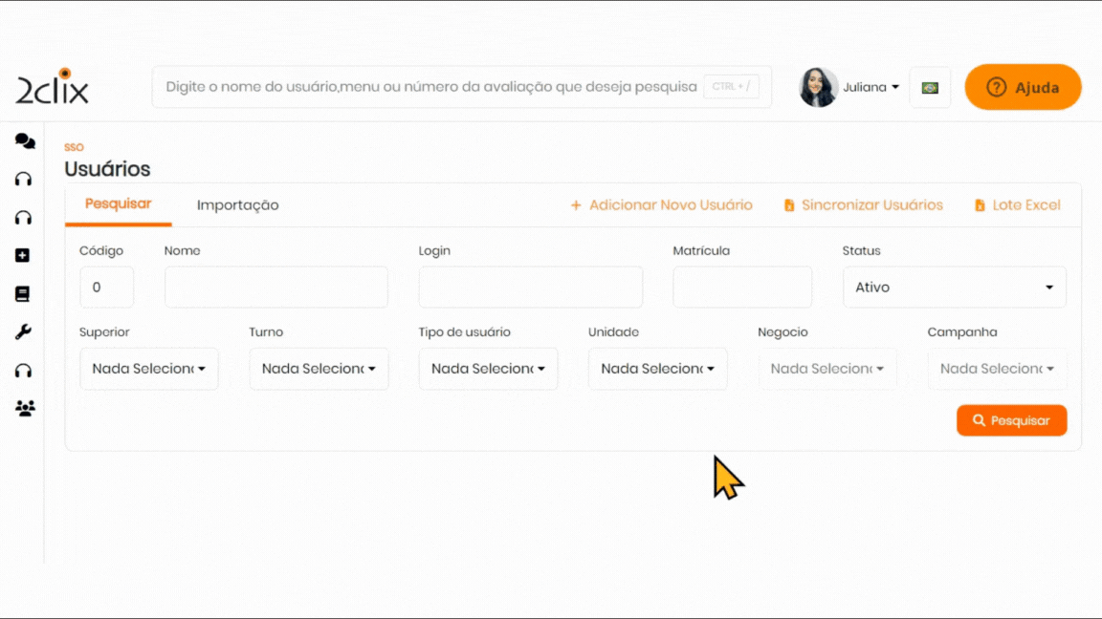Click Juliana's profile avatar picture
The image size is (1102, 619).
818,88
